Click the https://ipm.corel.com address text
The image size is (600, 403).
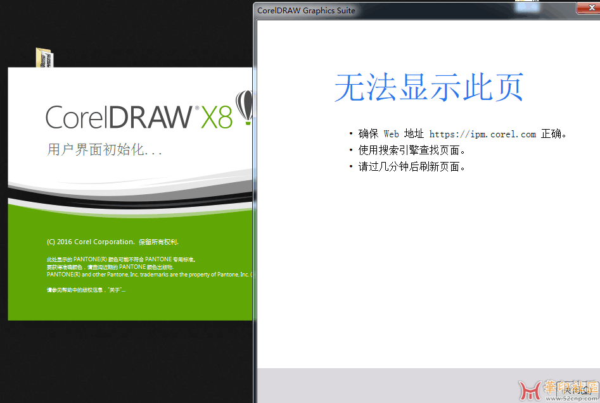[483, 134]
